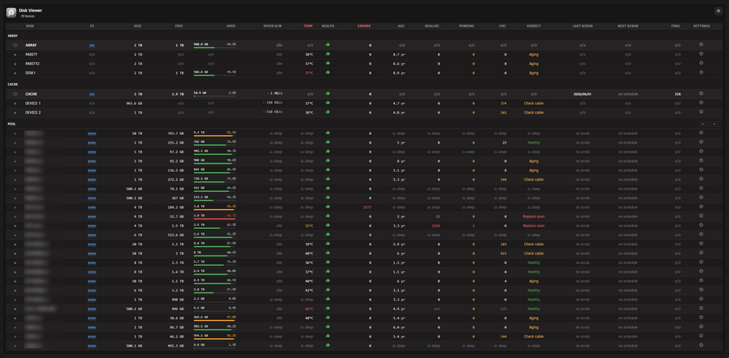Open settings gear for DEVICE 2 row
Viewport: 729px width, 358px height.
coord(701,112)
